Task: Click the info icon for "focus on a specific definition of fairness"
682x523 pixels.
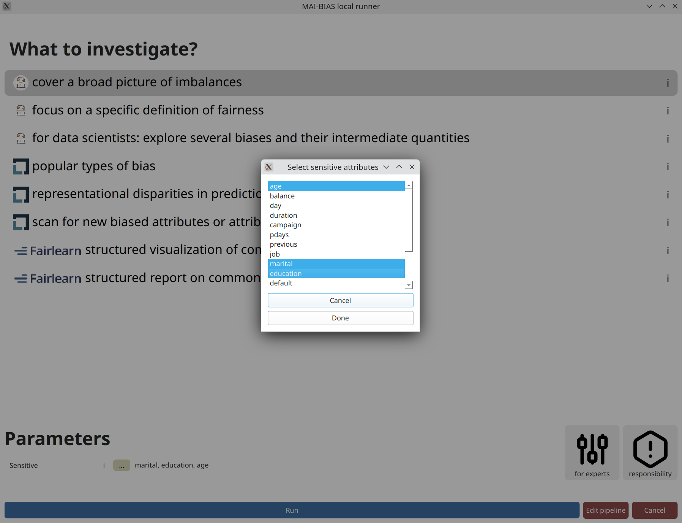Action: click(x=668, y=111)
